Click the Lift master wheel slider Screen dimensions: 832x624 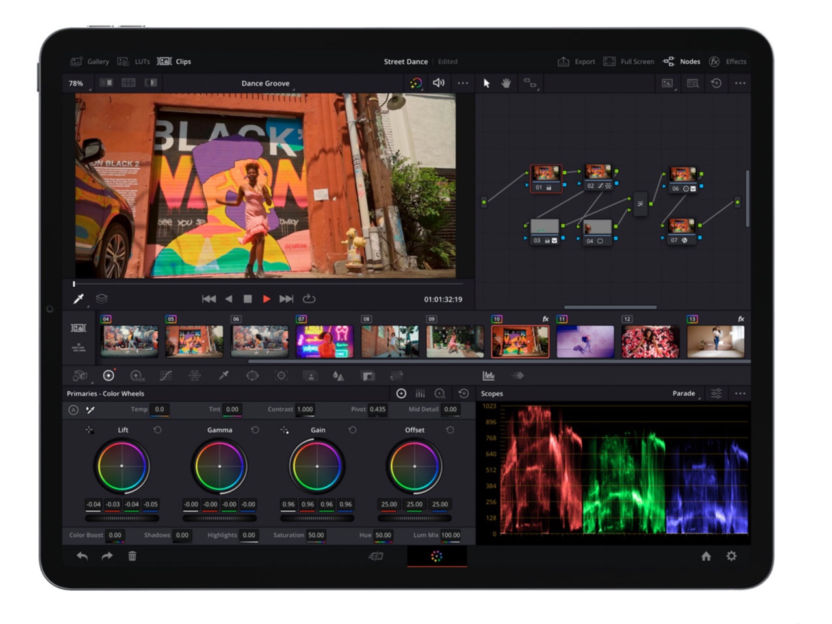coord(122,518)
